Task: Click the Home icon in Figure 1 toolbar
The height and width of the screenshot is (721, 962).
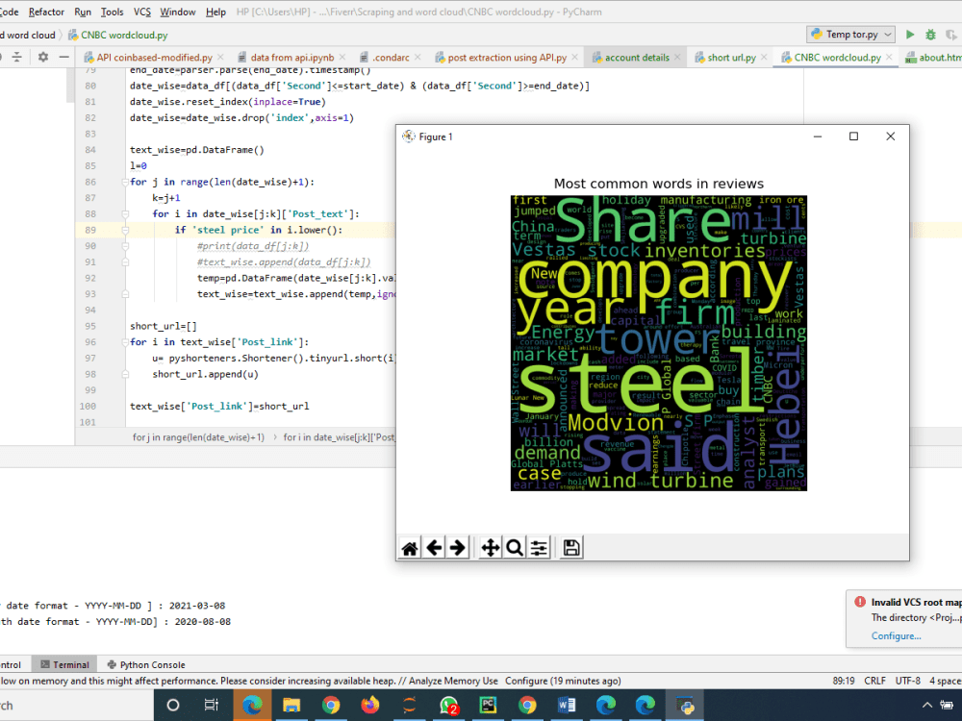Action: (410, 548)
